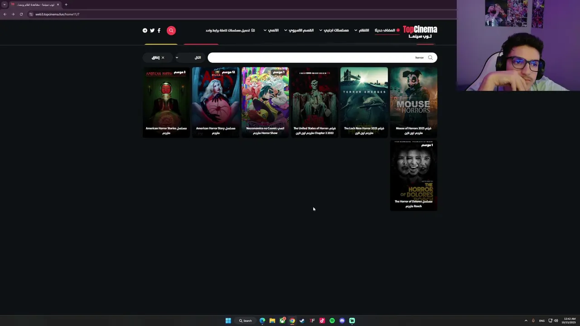Open the Telegram social icon
This screenshot has width=580, height=326.
pos(145,30)
